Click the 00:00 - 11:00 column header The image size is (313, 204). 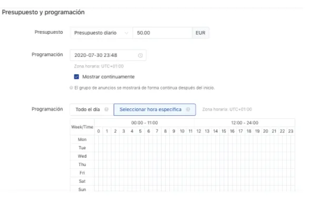144,123
